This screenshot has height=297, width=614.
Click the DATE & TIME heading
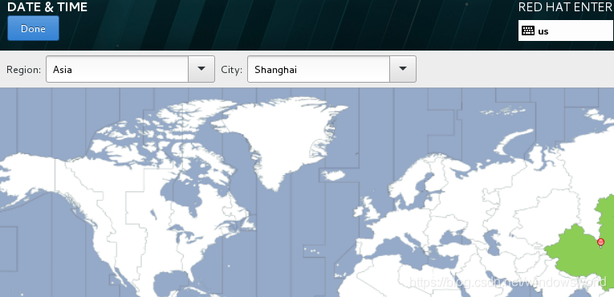coord(47,7)
